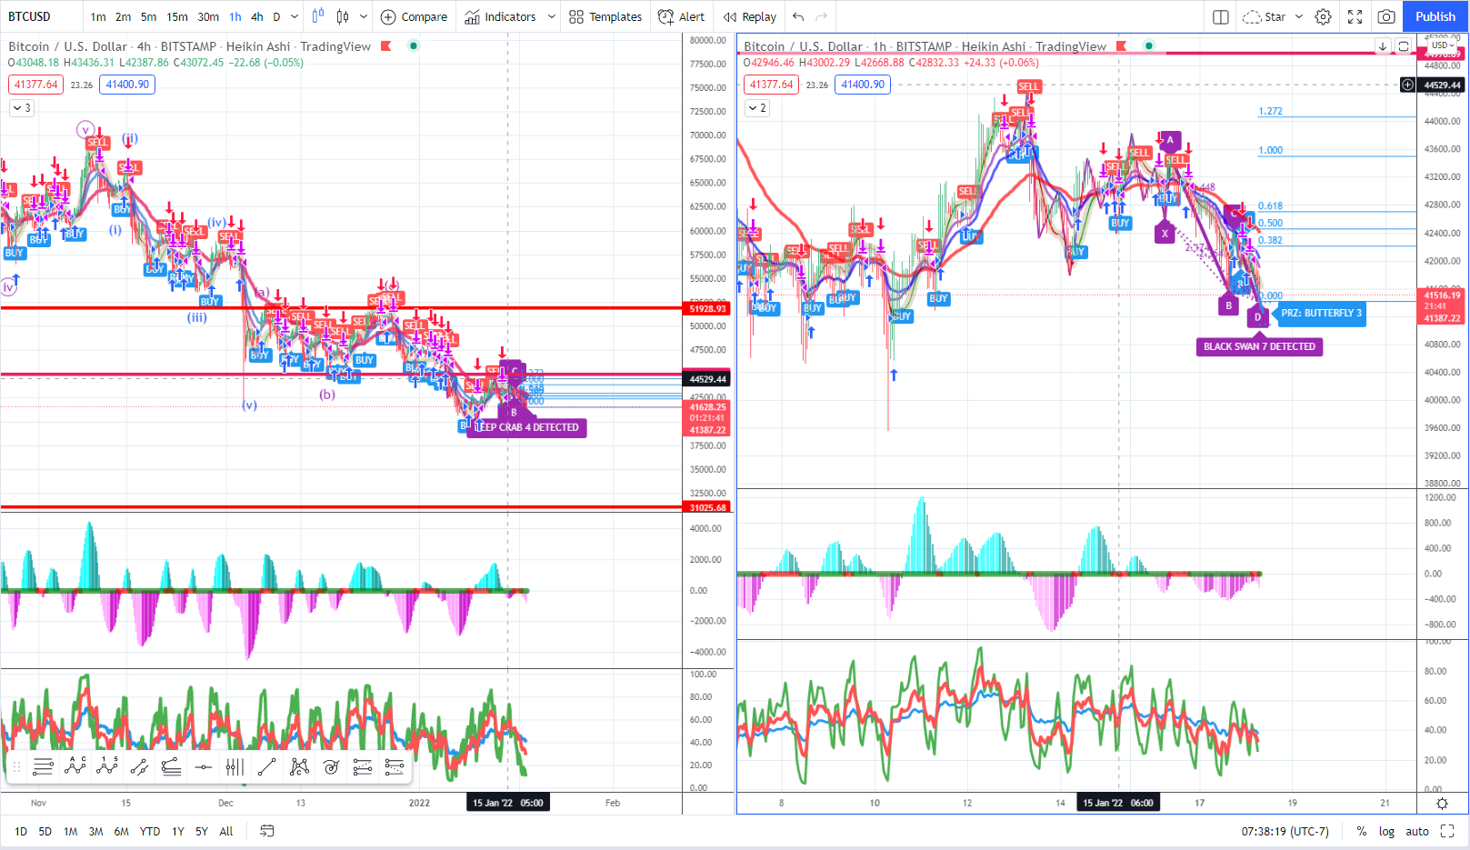Select the XABCD pattern drawing tool
The image size is (1470, 850).
[x=299, y=767]
